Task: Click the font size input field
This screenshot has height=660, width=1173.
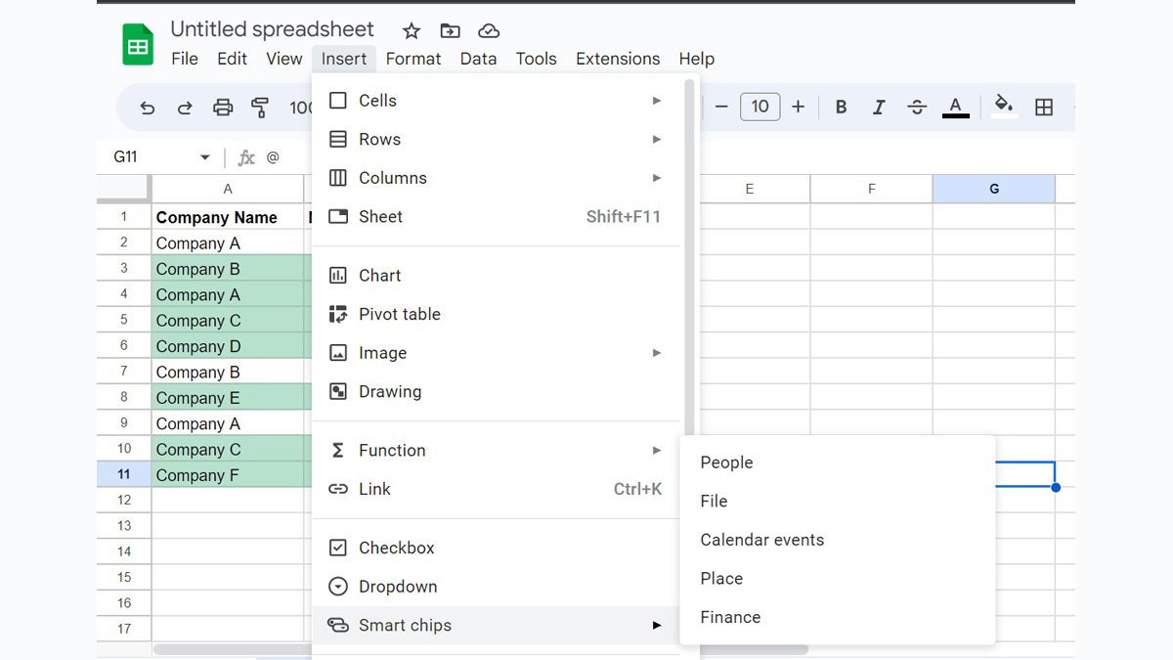Action: 760,108
